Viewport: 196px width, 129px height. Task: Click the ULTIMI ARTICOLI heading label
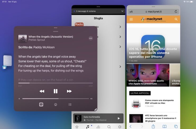[140, 93]
